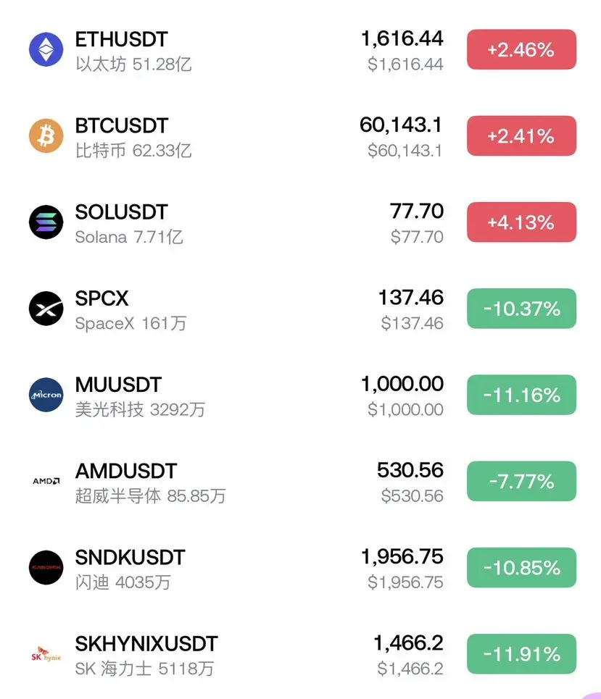This screenshot has height=699, width=601.
Task: Tap the Solana logo icon
Action: pyautogui.click(x=46, y=222)
